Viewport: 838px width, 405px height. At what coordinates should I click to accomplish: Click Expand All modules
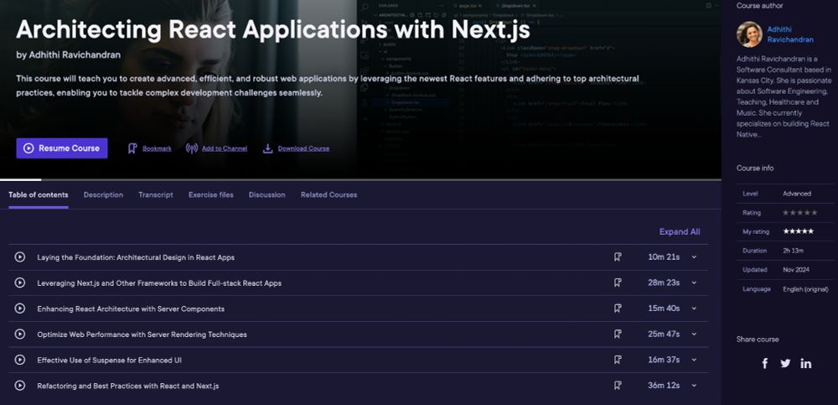(x=680, y=231)
